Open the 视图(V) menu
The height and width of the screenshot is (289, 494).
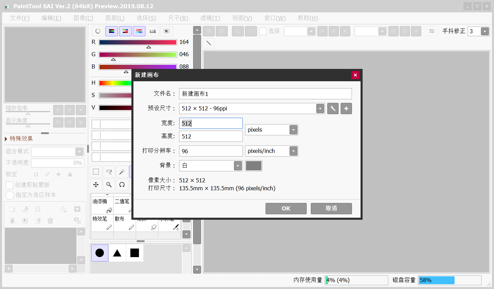point(242,18)
